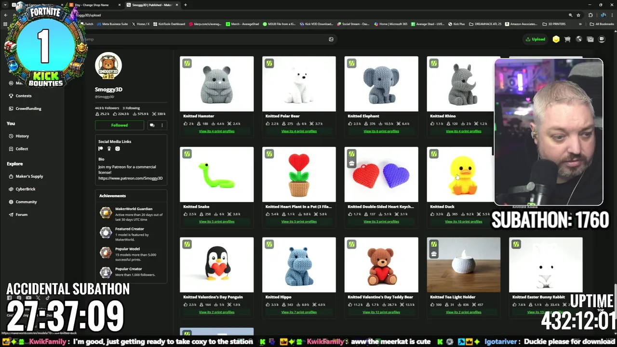
Task: Open the Knitted Easter Bunny Rabbit thumbnail
Action: click(546, 265)
